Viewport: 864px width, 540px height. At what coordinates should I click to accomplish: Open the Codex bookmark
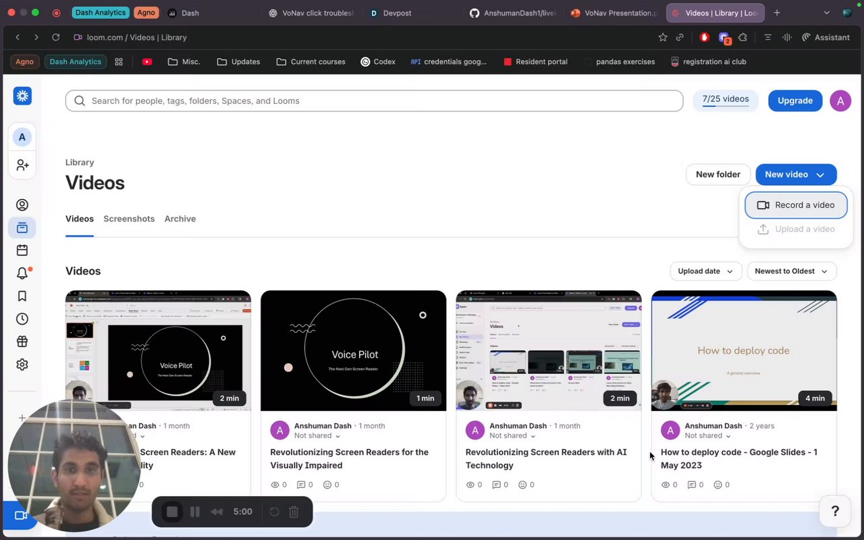(x=378, y=61)
